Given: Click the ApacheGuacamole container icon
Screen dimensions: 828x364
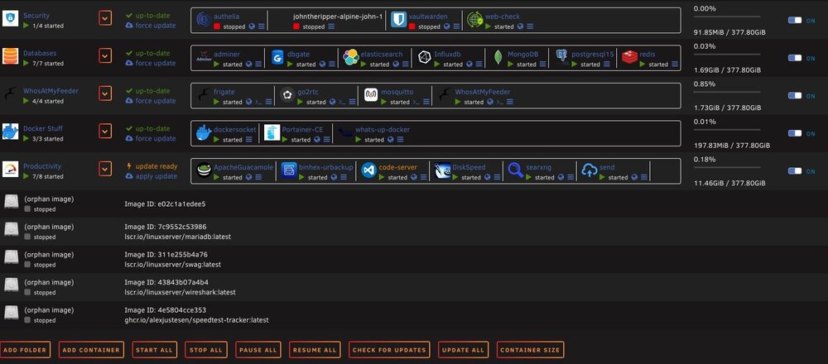Looking at the screenshot, I should 204,171.
